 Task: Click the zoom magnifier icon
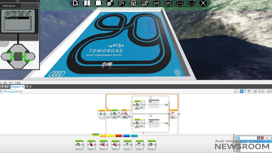click(x=268, y=91)
